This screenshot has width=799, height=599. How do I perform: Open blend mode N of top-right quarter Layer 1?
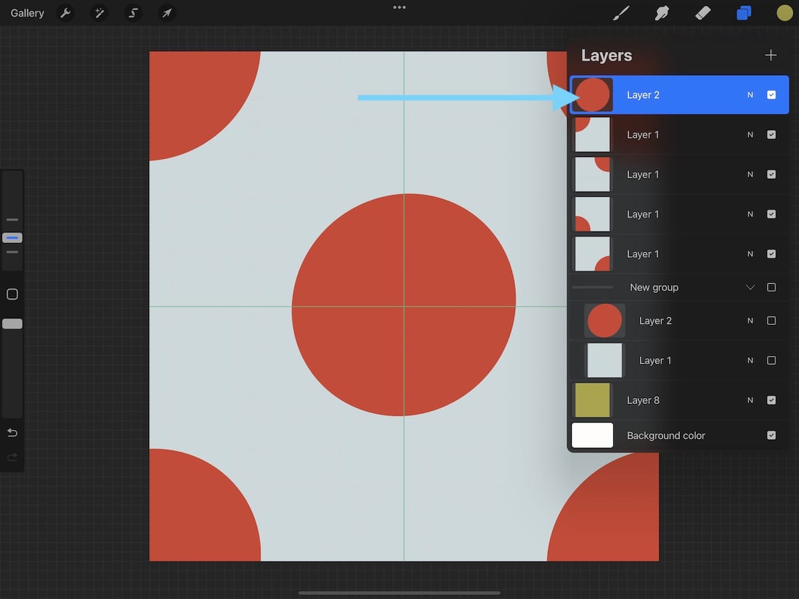(750, 174)
